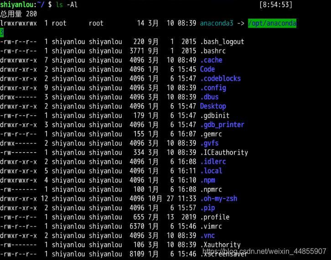Click the '7月' month of .profile
The width and height of the screenshot is (331, 260).
point(153,217)
